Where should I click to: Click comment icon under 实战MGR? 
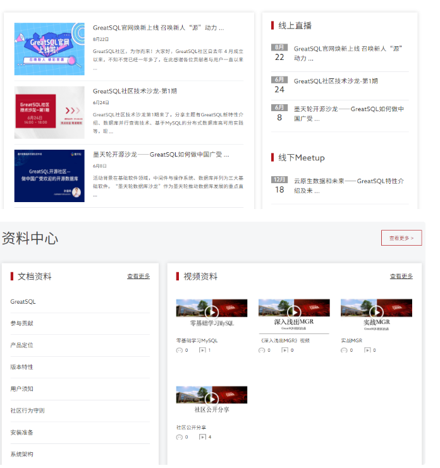344,350
